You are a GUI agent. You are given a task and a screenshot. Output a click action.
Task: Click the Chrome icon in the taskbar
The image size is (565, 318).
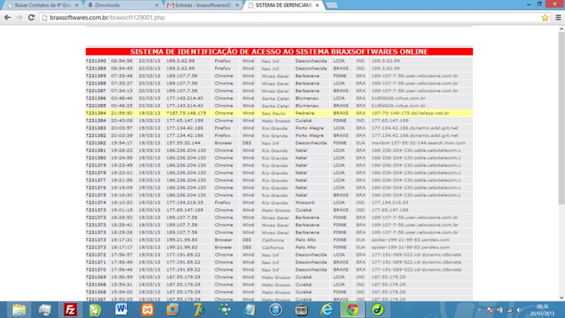coord(352,309)
